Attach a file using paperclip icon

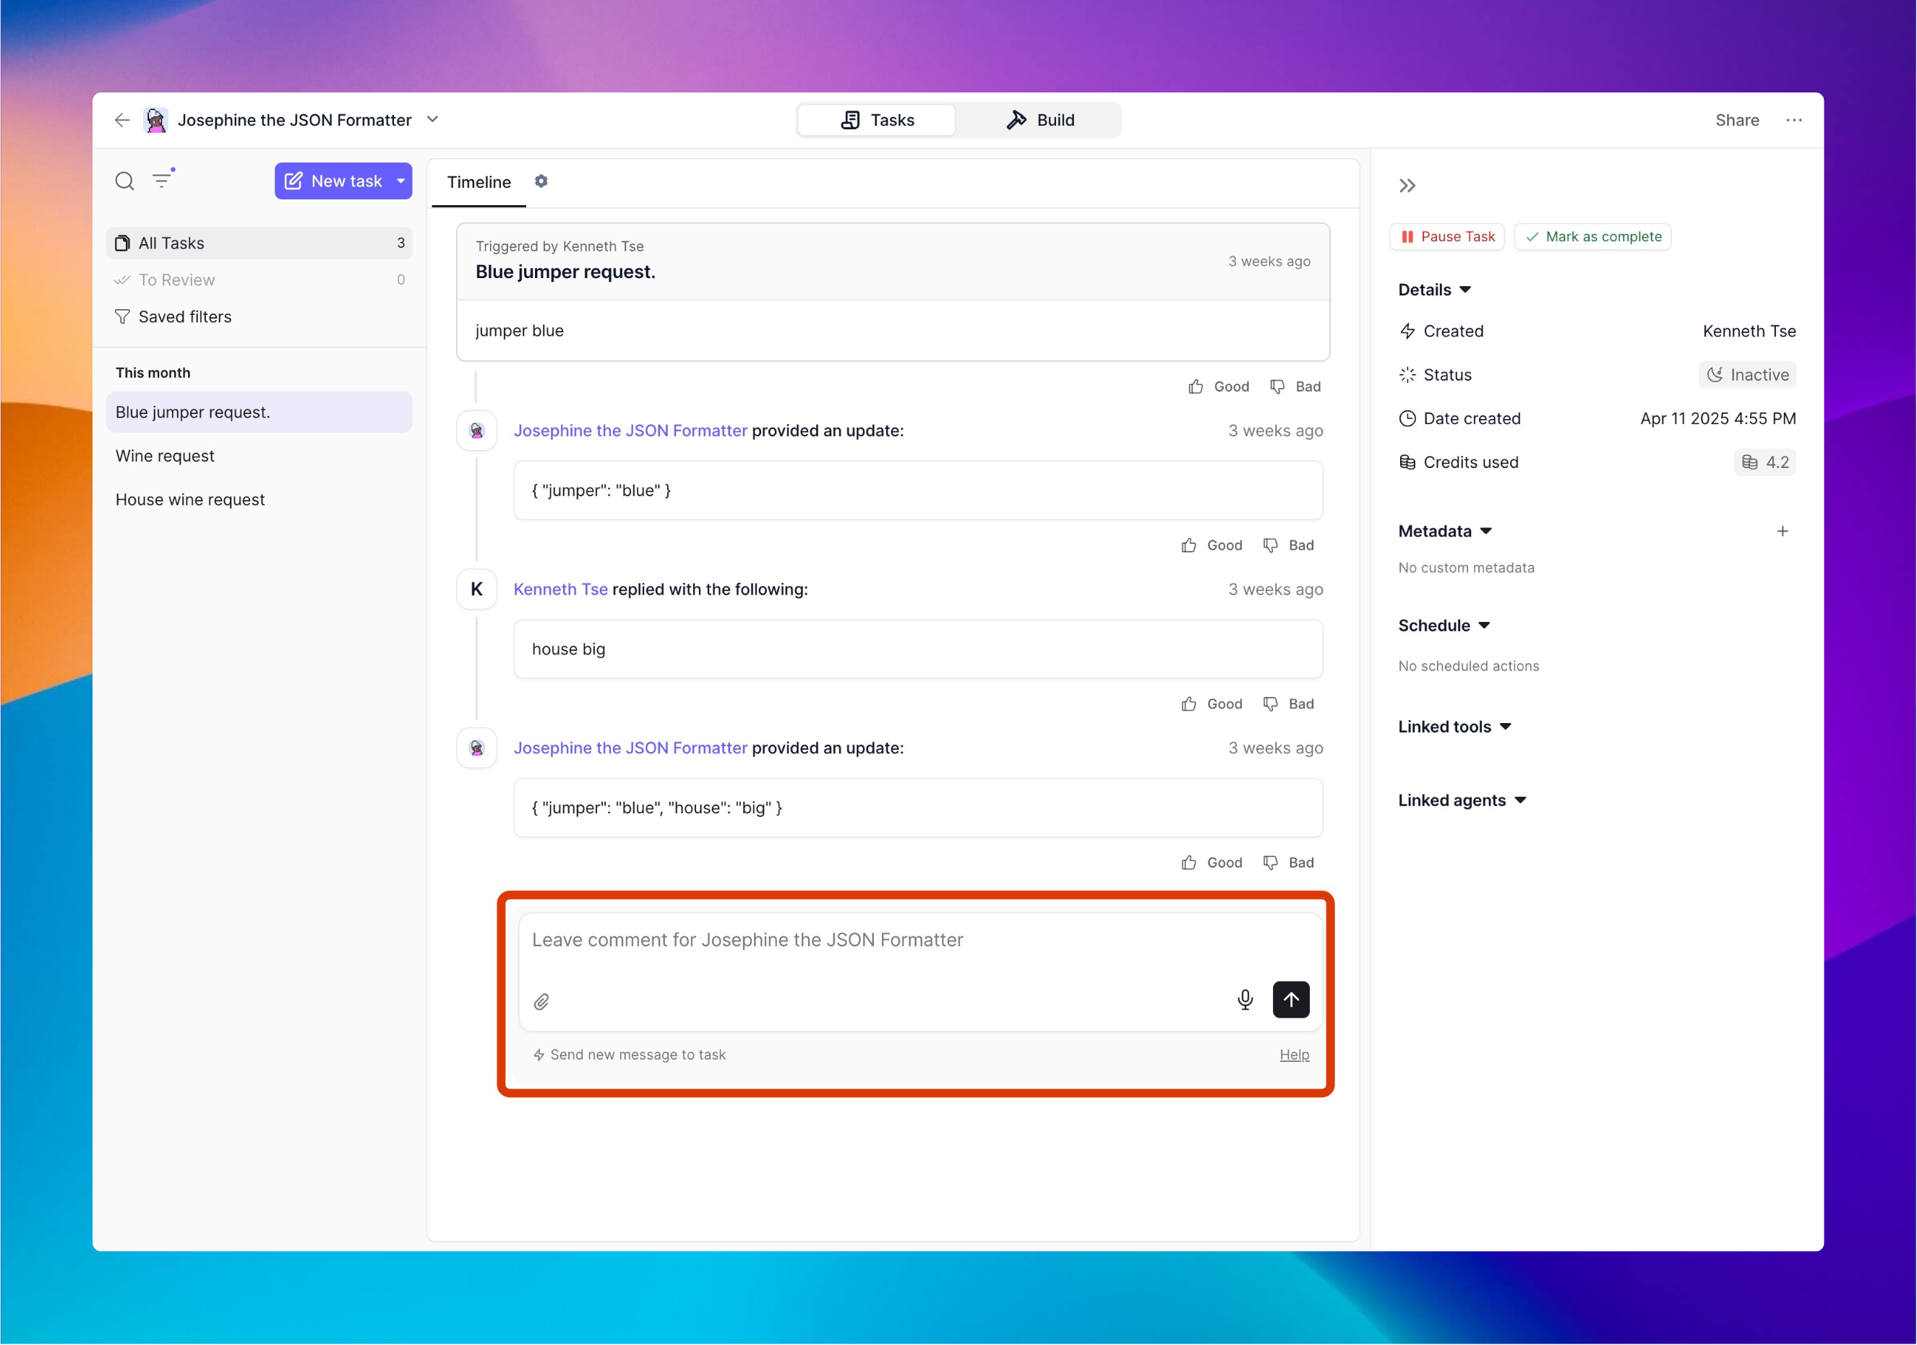pos(542,1001)
